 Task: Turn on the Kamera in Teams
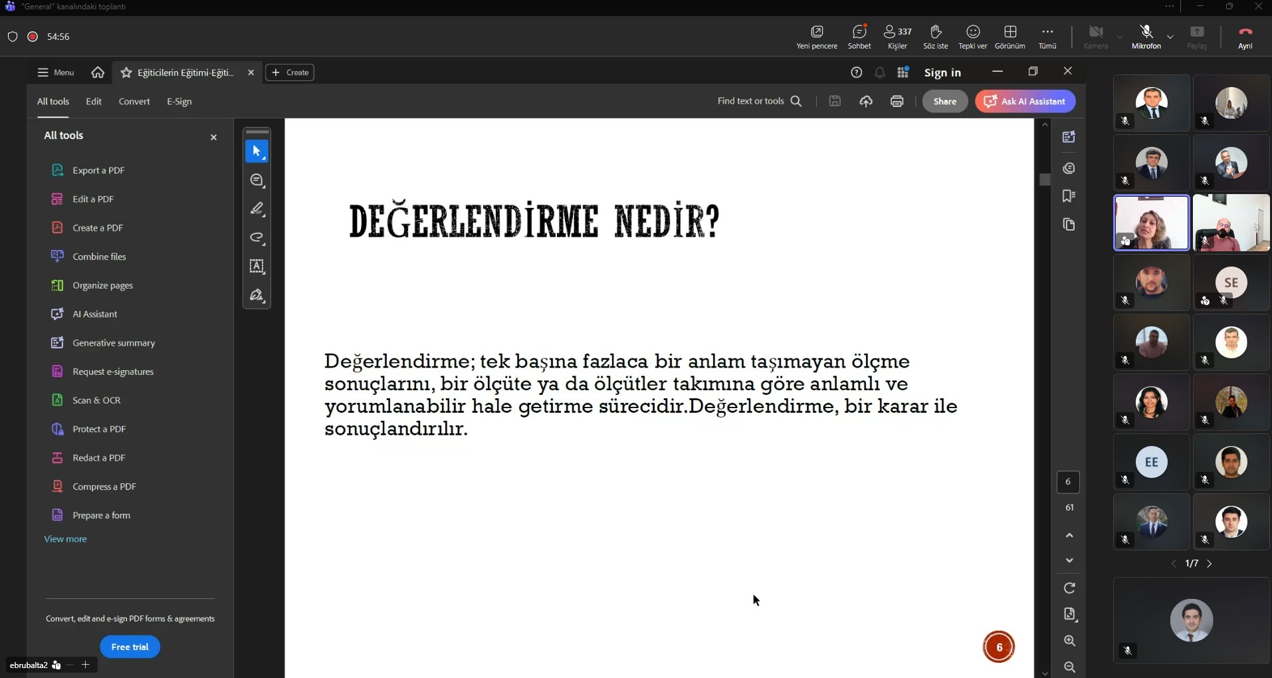pyautogui.click(x=1095, y=32)
